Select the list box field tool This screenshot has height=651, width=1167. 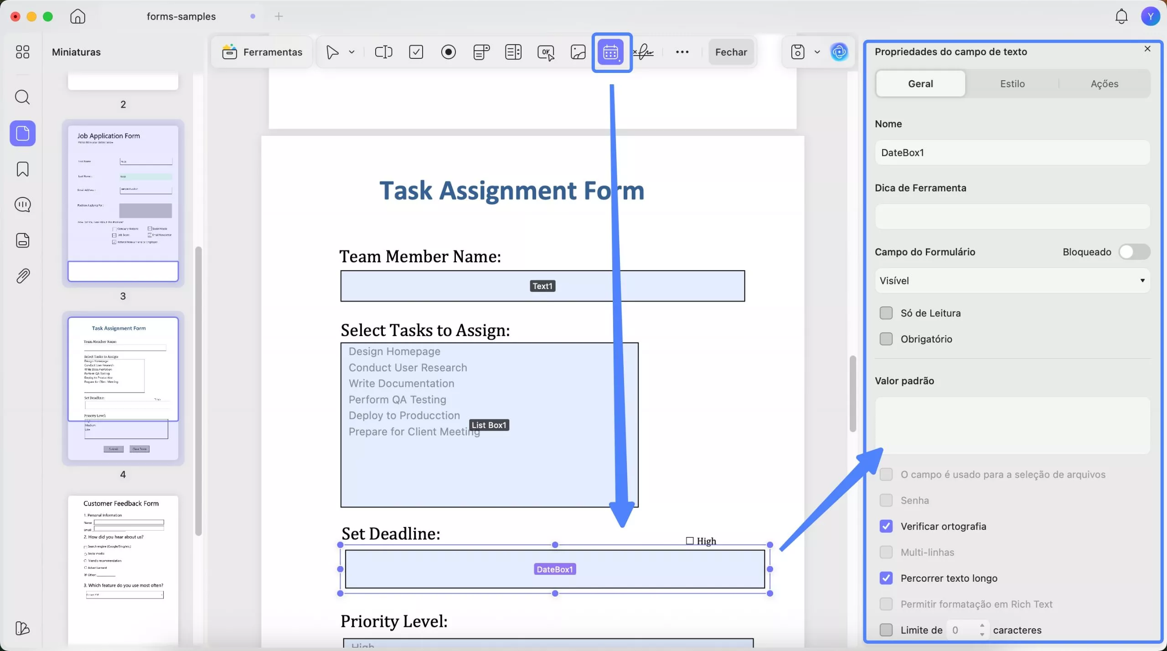[513, 52]
